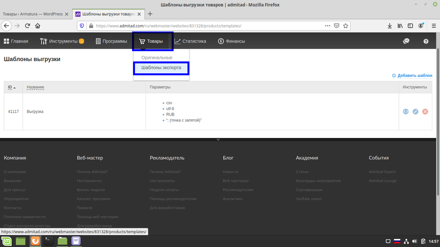Open a new tab with plus button
440x247 pixels.
coord(150,14)
